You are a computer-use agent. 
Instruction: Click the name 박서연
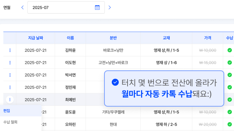tap(70, 75)
